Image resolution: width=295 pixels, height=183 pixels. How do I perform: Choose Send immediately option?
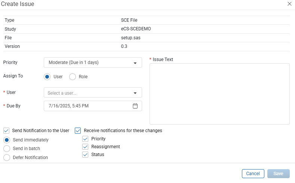[x=7, y=140]
